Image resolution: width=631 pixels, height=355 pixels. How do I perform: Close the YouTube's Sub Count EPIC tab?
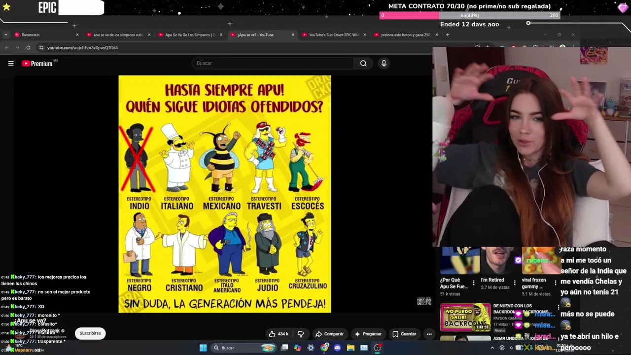point(365,35)
